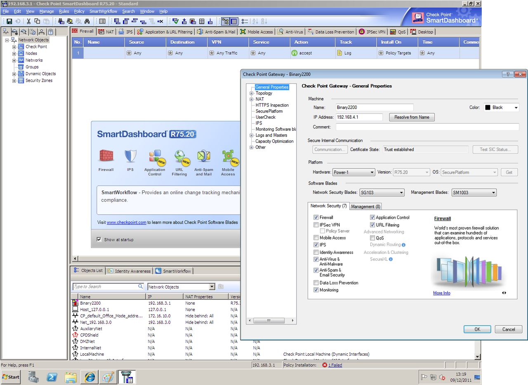The width and height of the screenshot is (528, 385).
Task: Open the Network Objects filter dropdown
Action: pyautogui.click(x=181, y=286)
